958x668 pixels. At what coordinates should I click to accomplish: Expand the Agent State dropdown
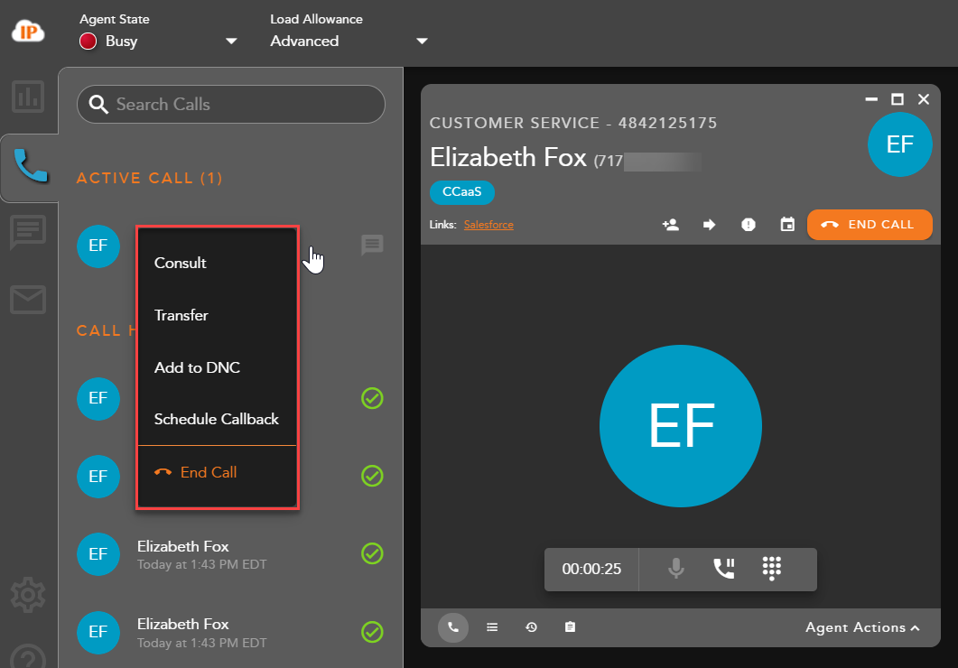coord(231,42)
